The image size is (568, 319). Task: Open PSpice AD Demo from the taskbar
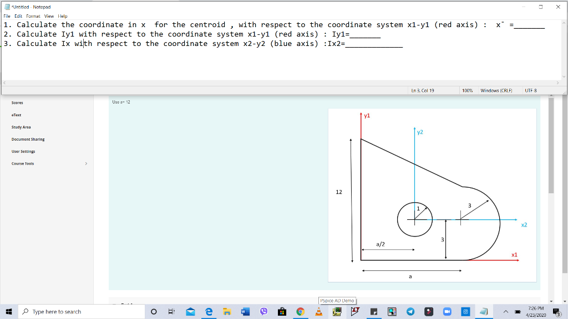[x=337, y=311]
